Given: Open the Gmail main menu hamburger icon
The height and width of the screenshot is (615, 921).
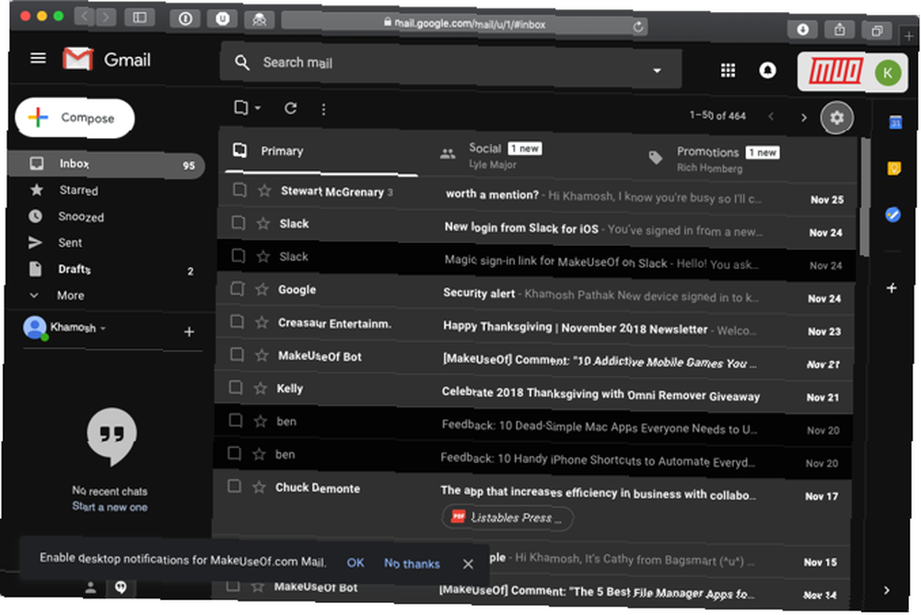Looking at the screenshot, I should coord(38,58).
